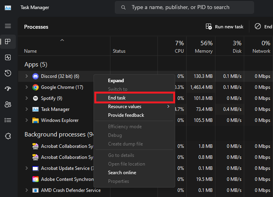
Task: Expand the Task Manager process group
Action: [27, 109]
